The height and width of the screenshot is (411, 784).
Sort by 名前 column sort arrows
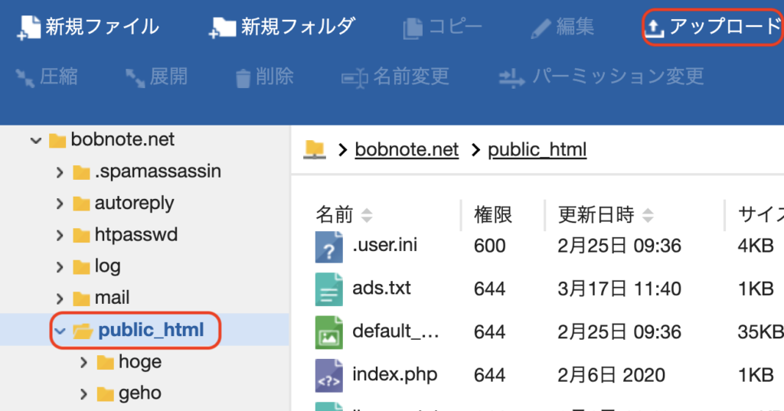[367, 215]
